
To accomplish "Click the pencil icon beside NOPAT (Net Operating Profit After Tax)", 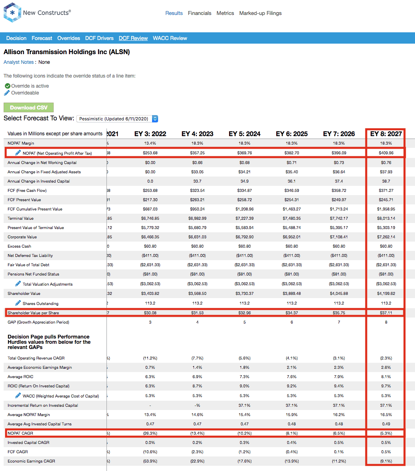I will 18,153.
